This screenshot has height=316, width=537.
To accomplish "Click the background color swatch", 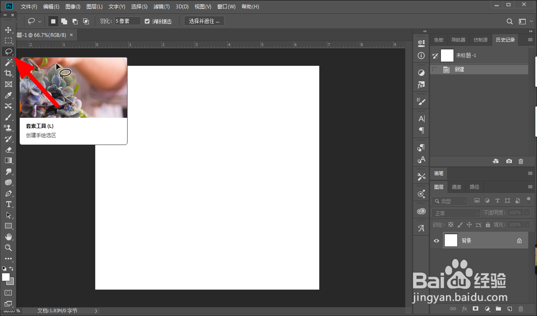I will click(11, 282).
